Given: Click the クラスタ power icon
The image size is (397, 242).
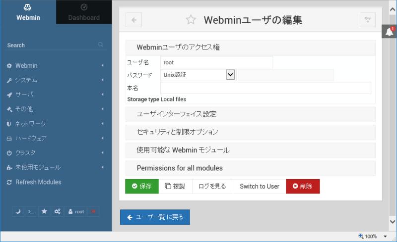Looking at the screenshot, I should [9, 153].
